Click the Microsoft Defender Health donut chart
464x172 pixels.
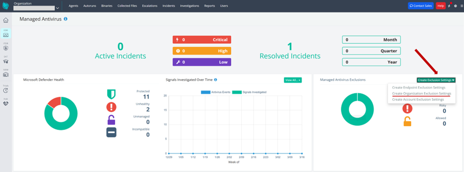61,113
